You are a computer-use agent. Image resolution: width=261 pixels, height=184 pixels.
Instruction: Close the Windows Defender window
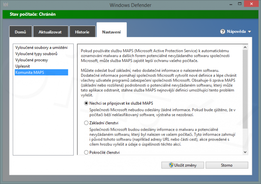point(252,4)
